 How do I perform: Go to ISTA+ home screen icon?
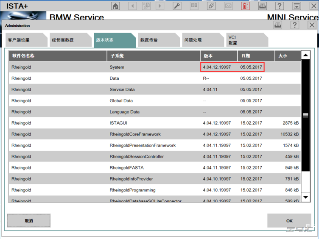115,6
